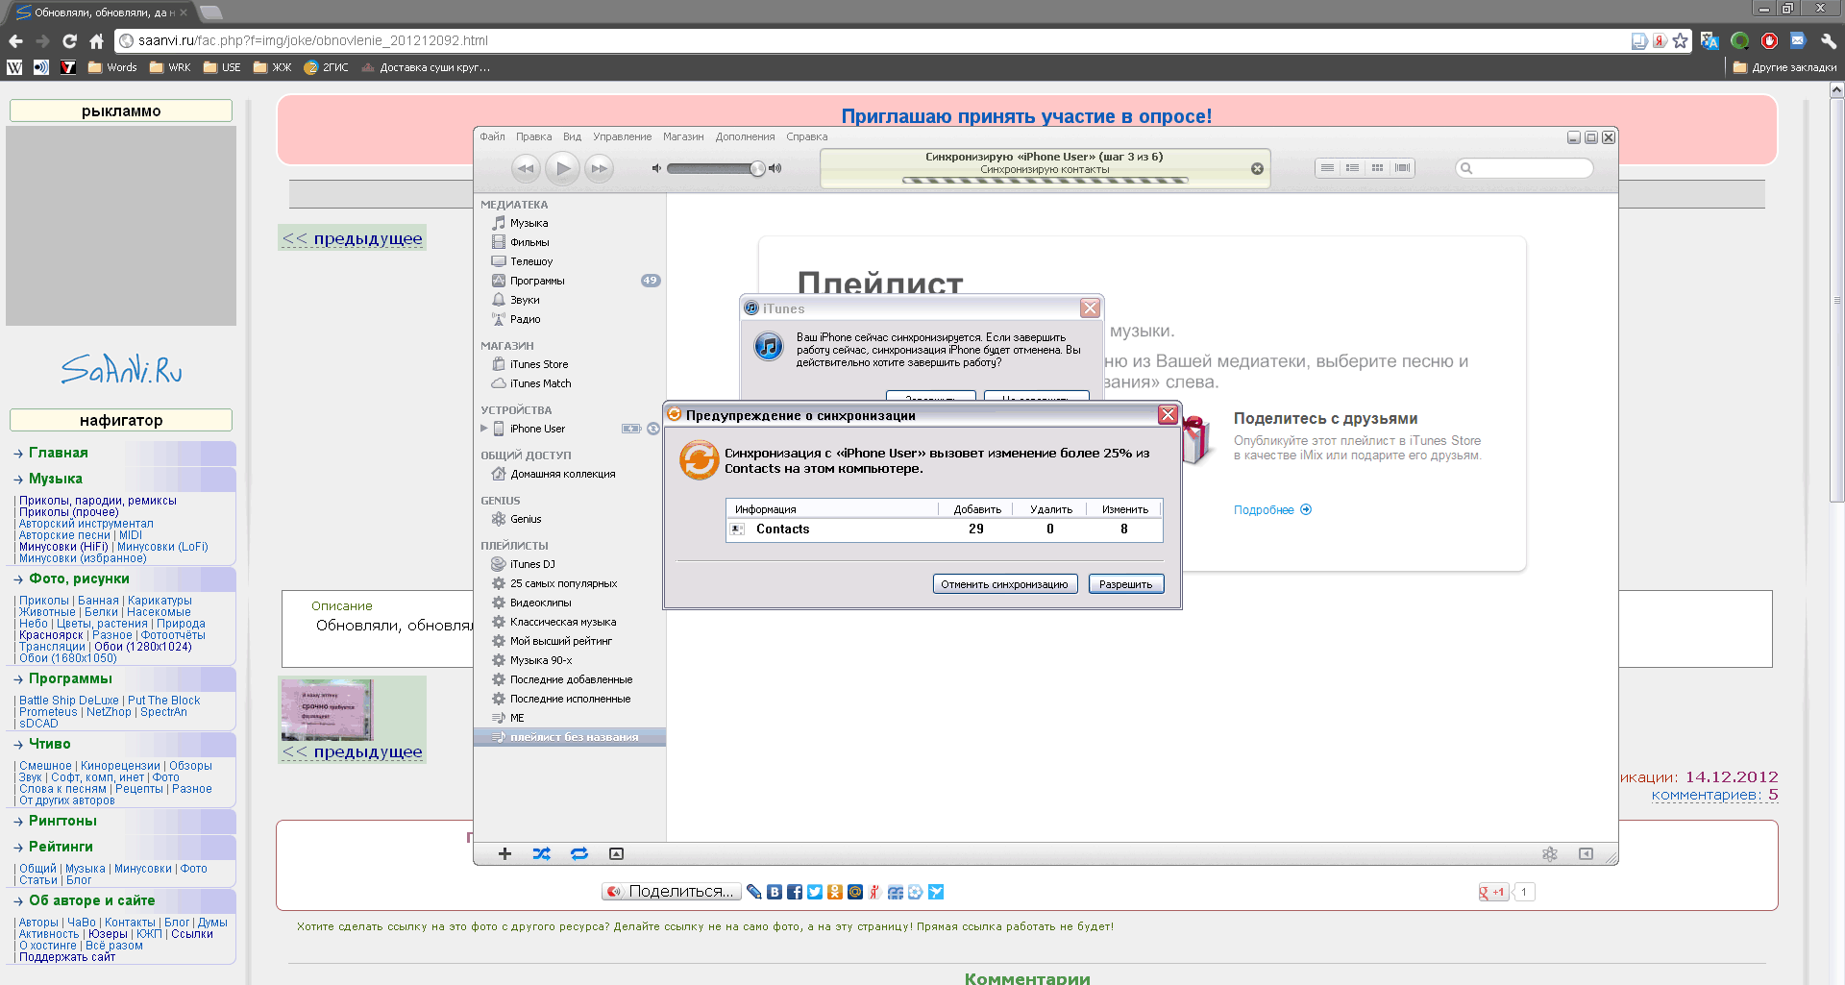Bookmark this page with the star icon

(1680, 40)
